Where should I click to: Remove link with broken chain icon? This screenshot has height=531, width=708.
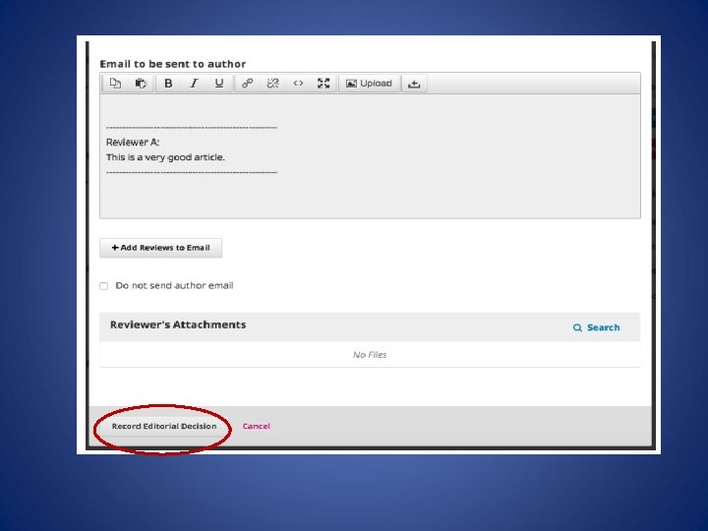[x=272, y=84]
